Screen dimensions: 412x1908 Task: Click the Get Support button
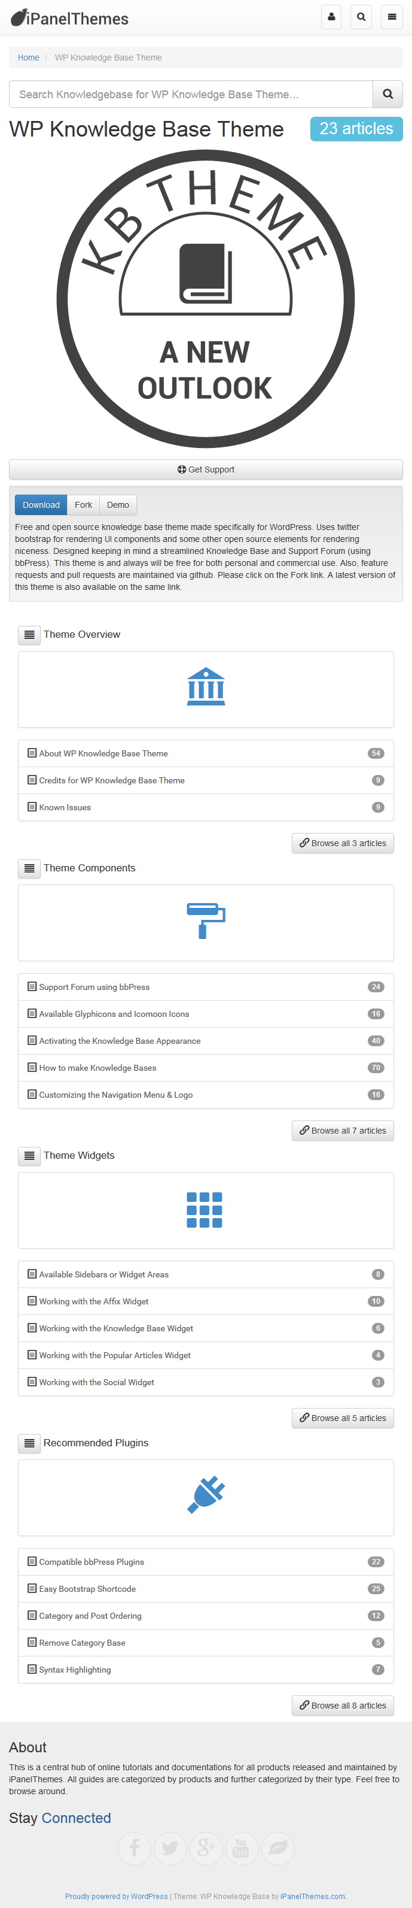[206, 470]
